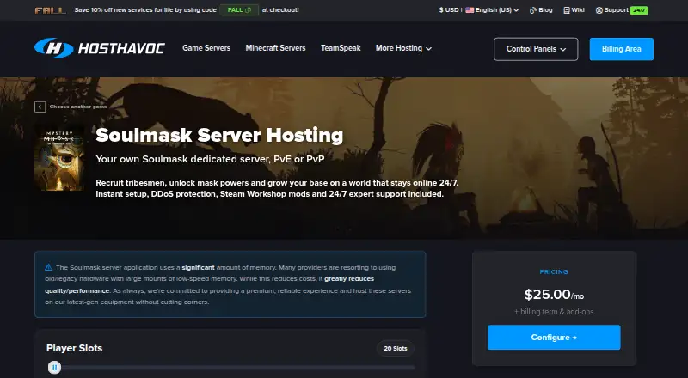Click the Configure button

(554, 338)
